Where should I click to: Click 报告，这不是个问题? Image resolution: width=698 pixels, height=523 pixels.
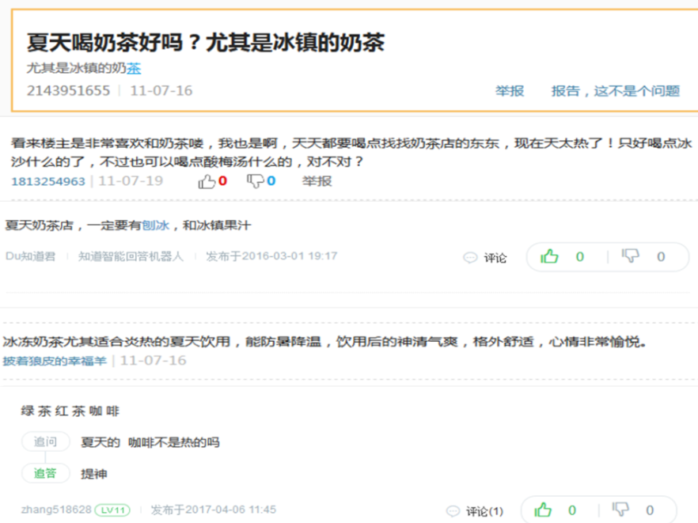(x=613, y=91)
